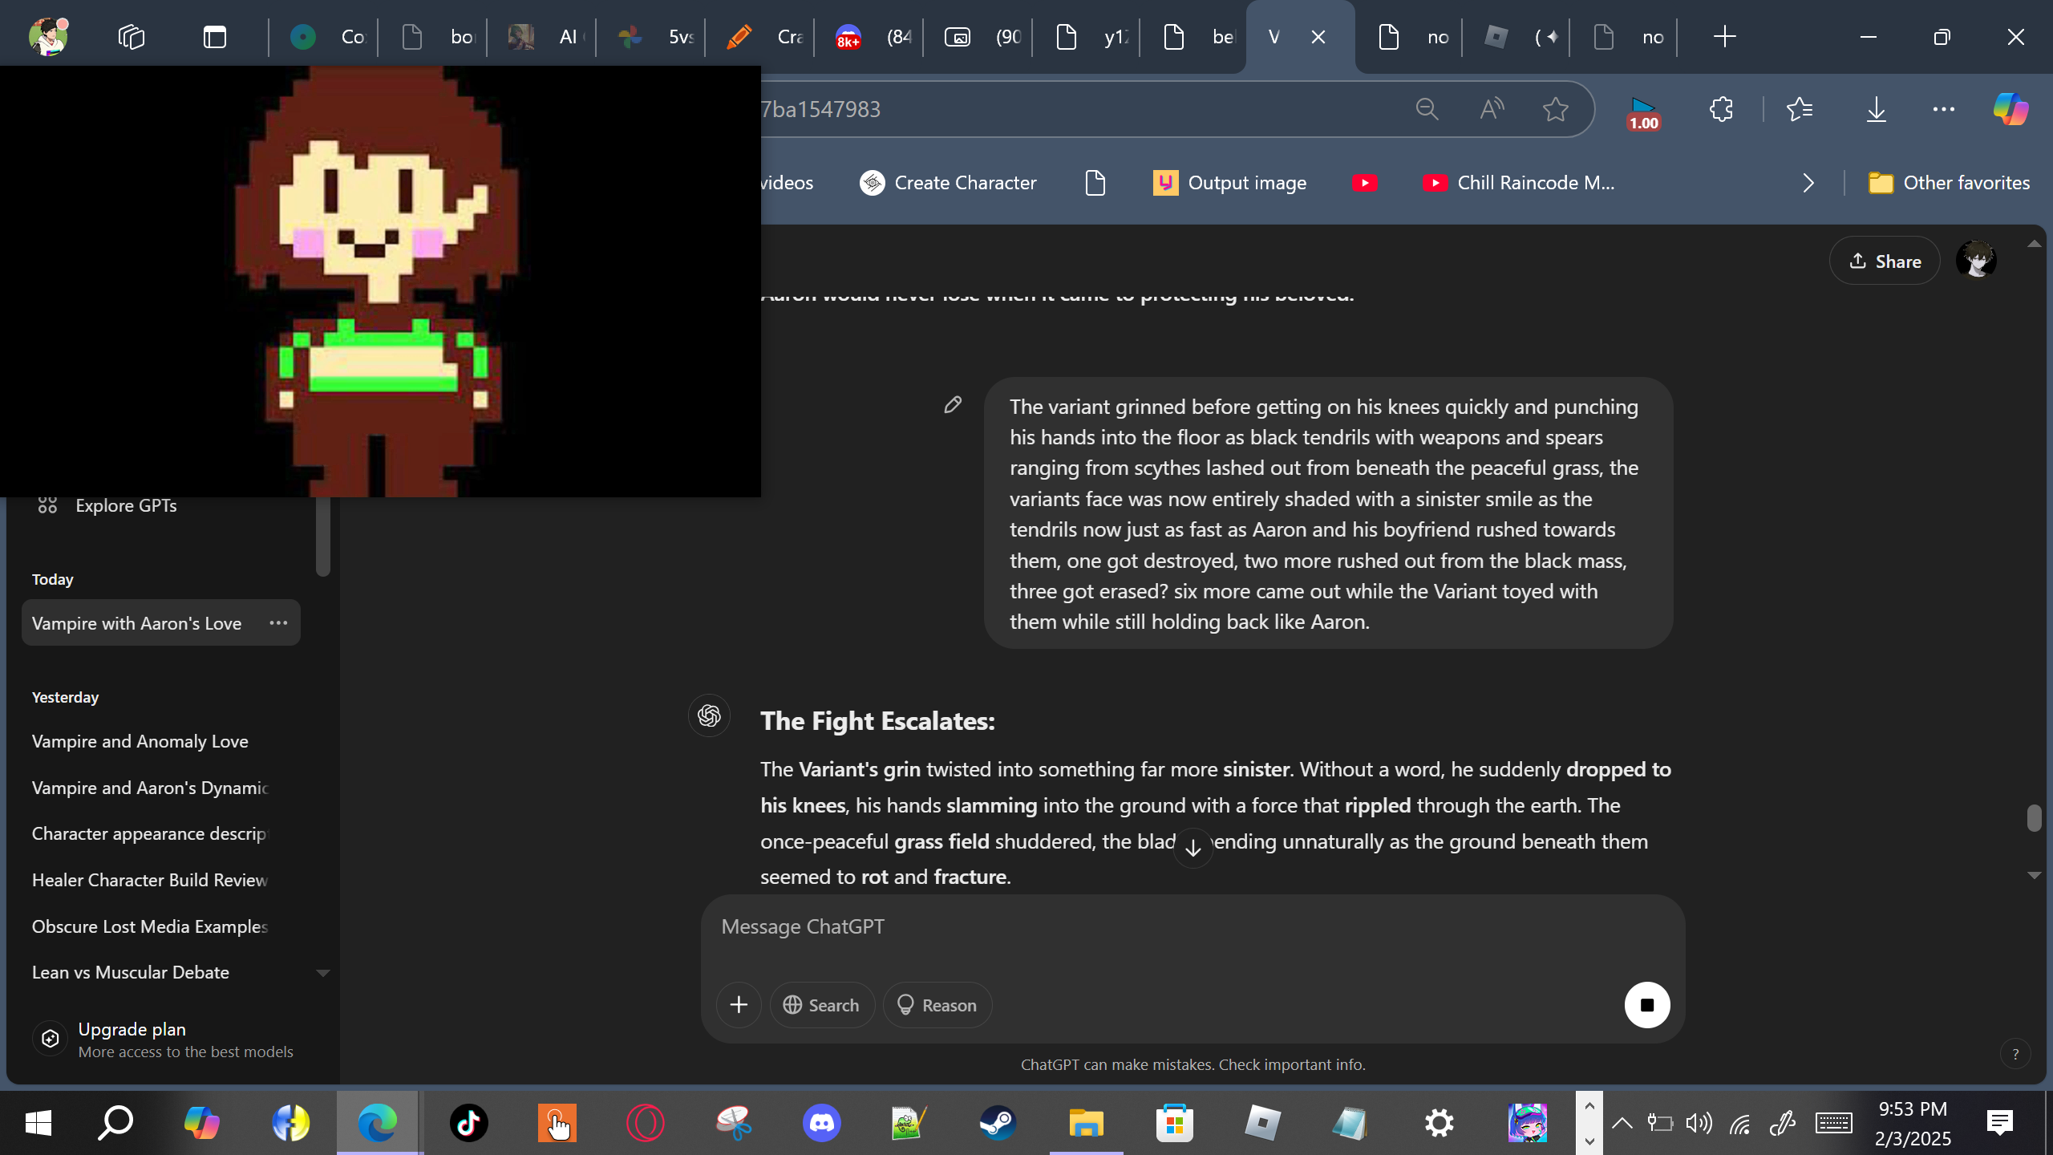Open the taskbar clock and calendar

1913,1123
